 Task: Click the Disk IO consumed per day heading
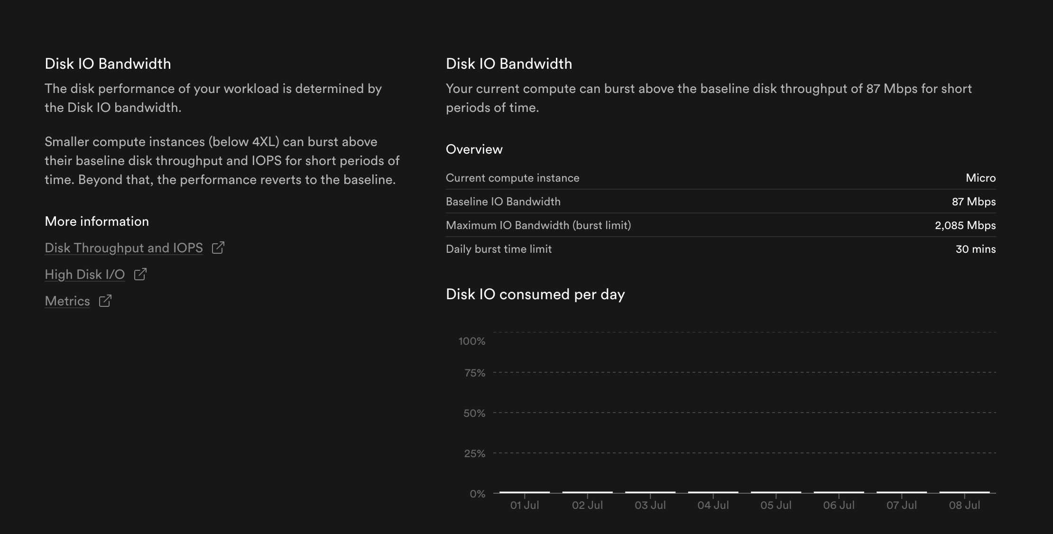tap(535, 295)
